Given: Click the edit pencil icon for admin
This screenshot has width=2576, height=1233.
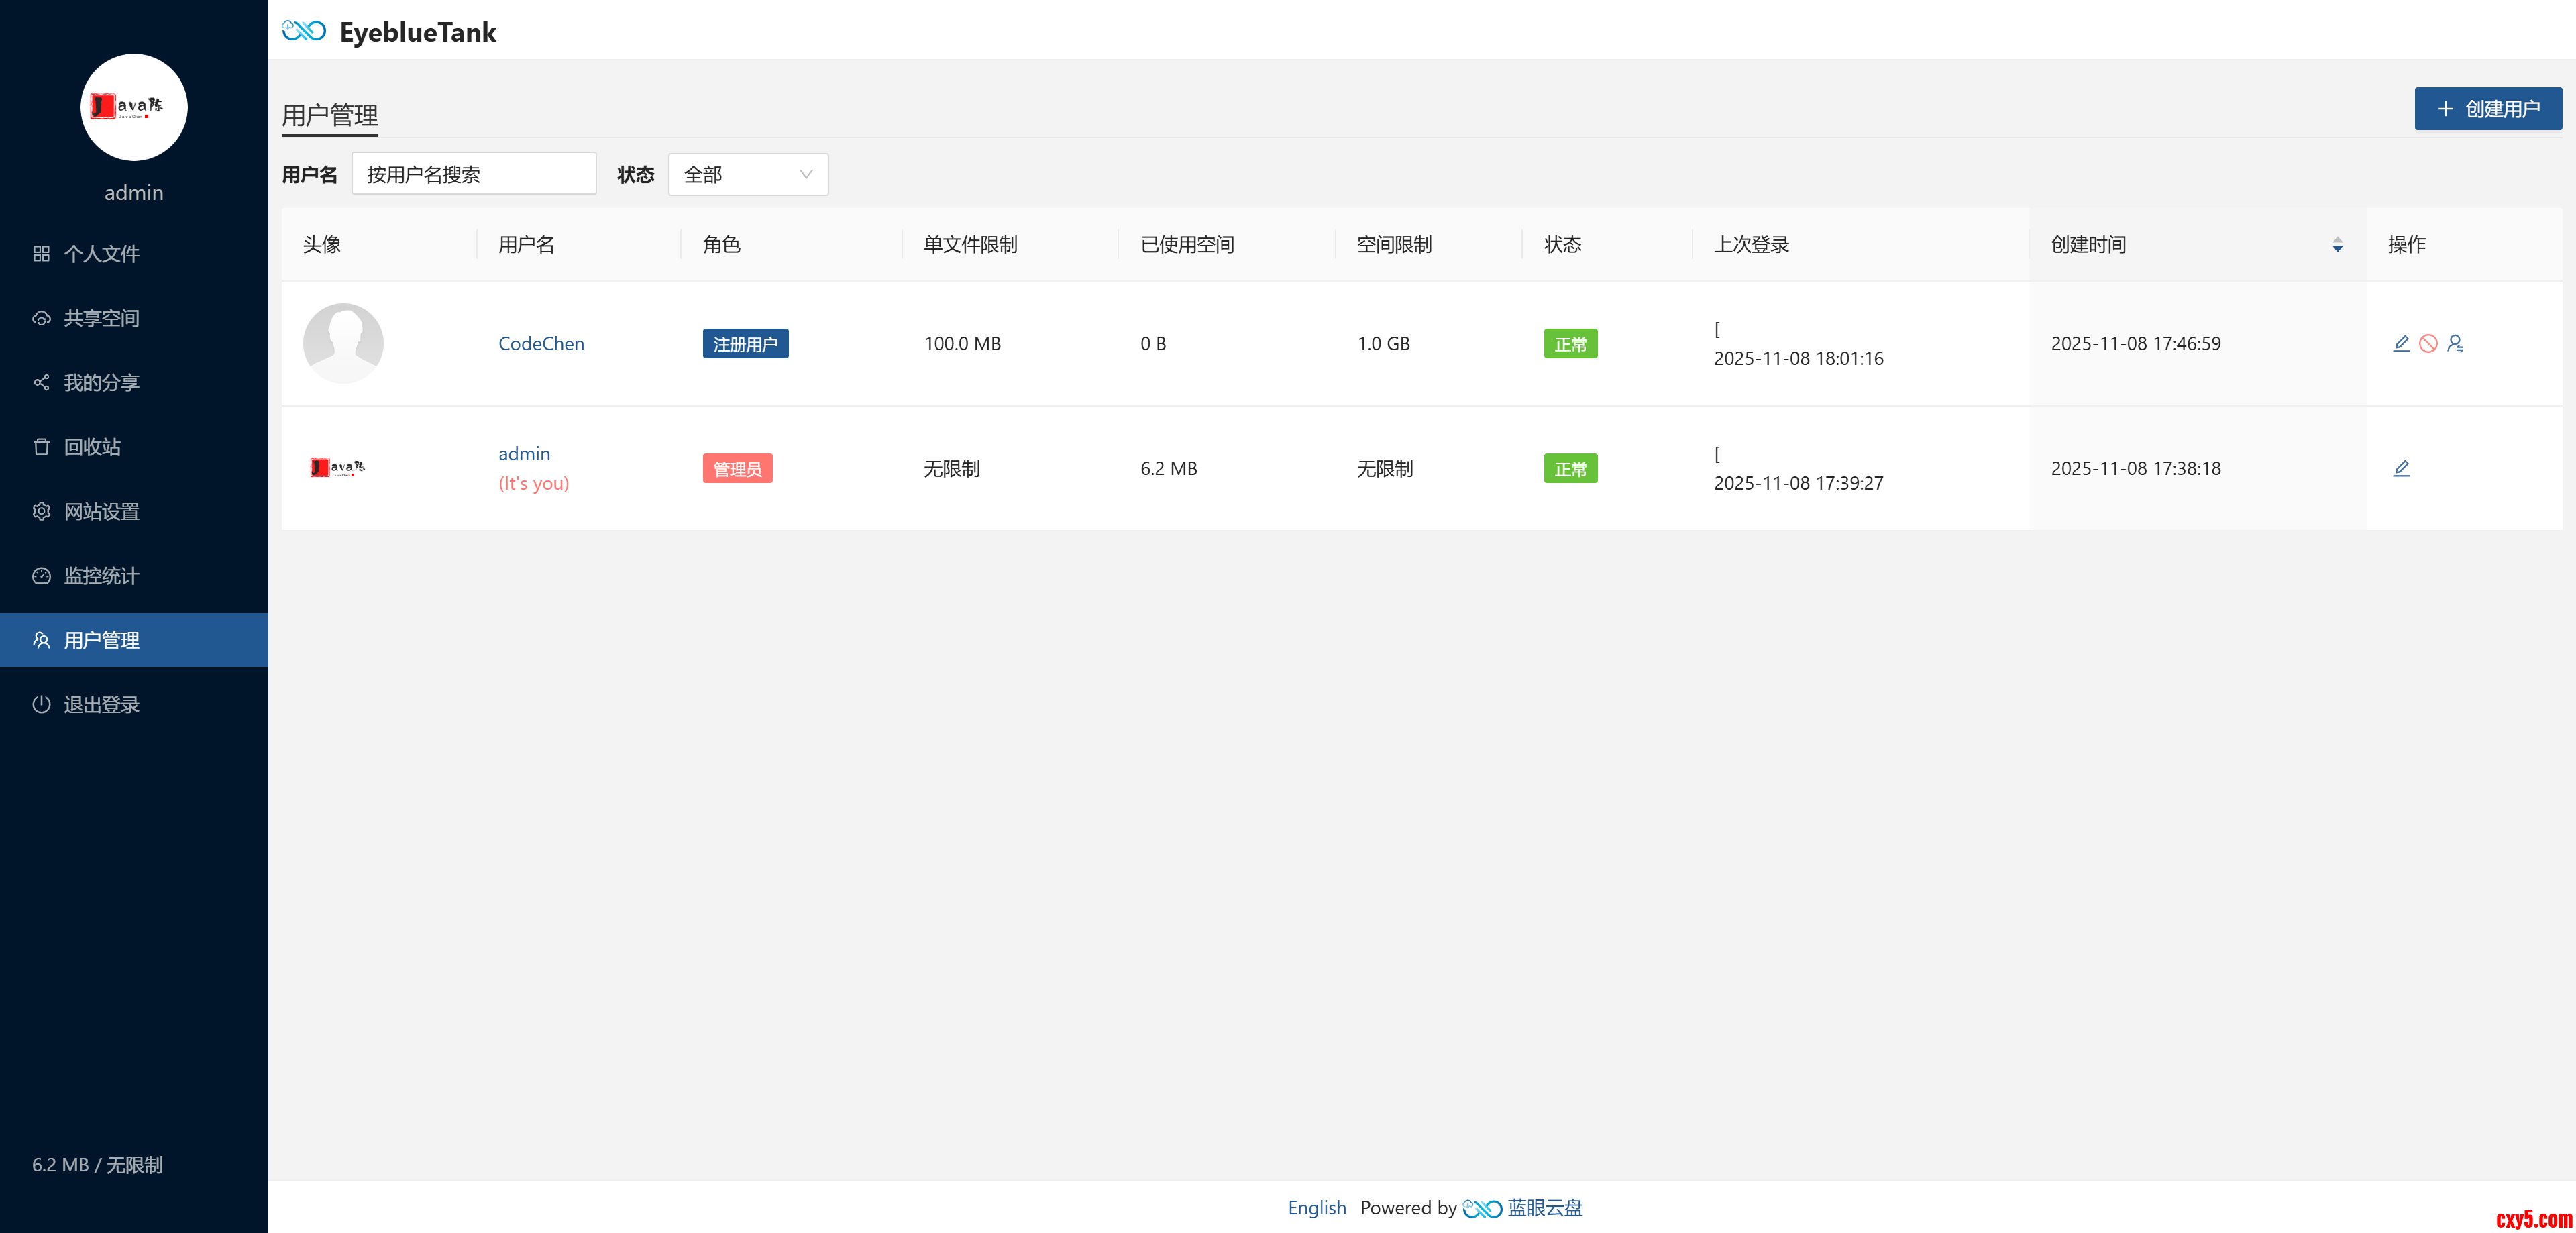Looking at the screenshot, I should pos(2400,468).
